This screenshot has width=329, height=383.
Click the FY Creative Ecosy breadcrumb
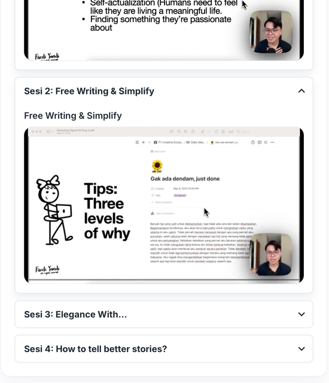pos(168,142)
